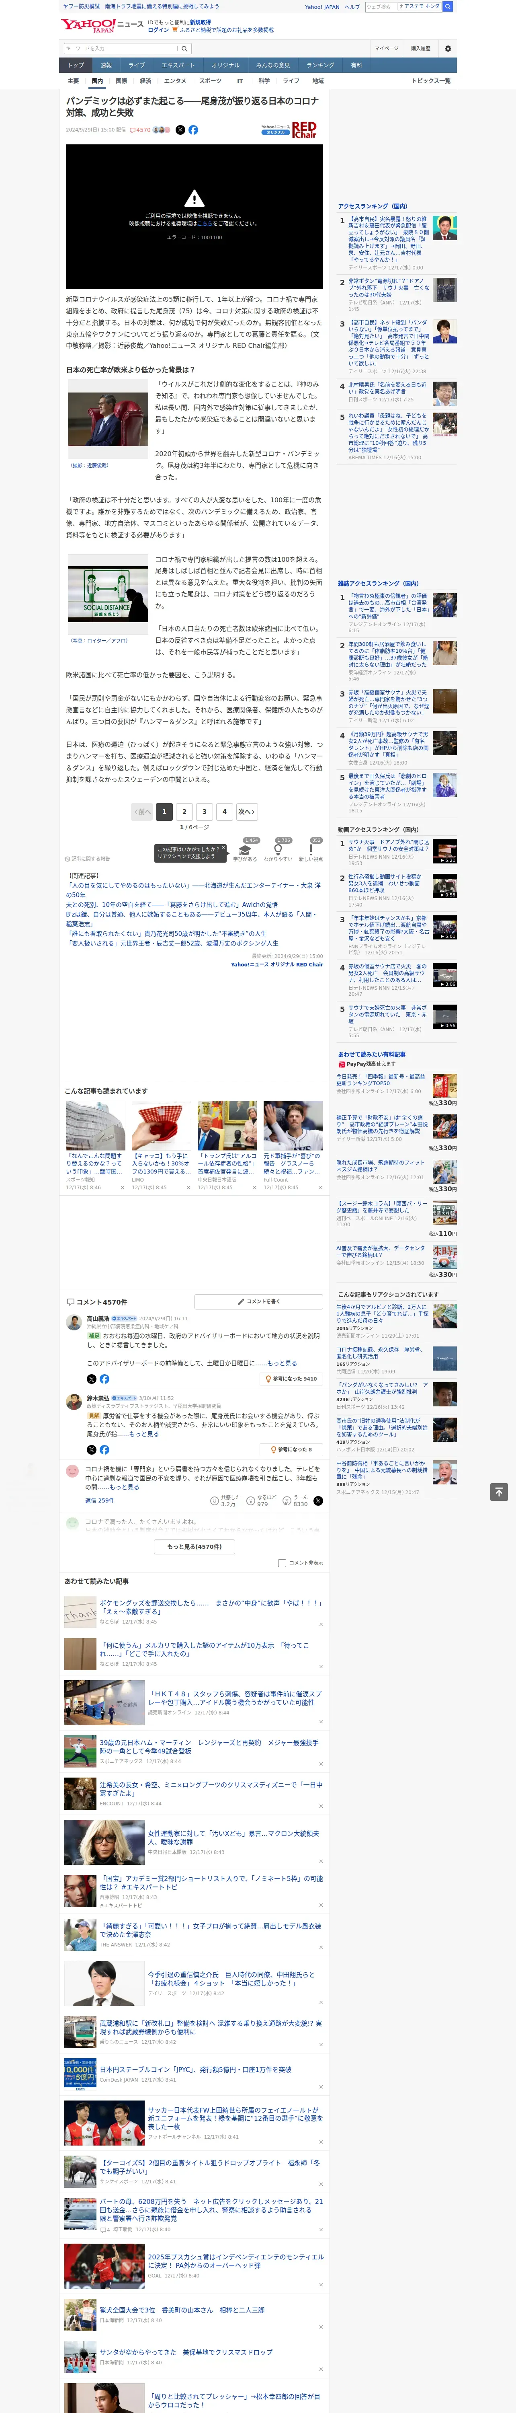Select the みんなの意見 tab
The height and width of the screenshot is (2413, 516).
click(272, 66)
